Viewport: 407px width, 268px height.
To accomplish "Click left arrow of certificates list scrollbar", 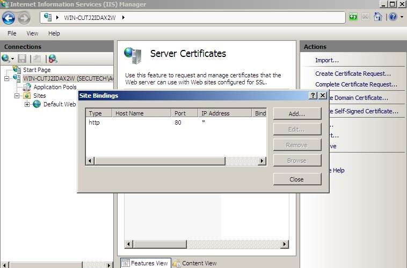I will click(x=129, y=244).
